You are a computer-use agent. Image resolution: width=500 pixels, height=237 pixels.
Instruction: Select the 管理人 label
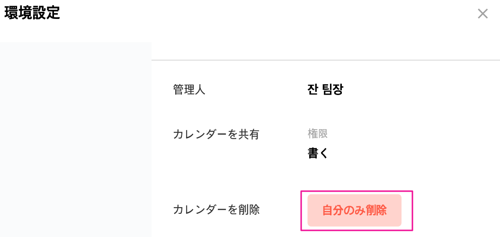pos(189,89)
